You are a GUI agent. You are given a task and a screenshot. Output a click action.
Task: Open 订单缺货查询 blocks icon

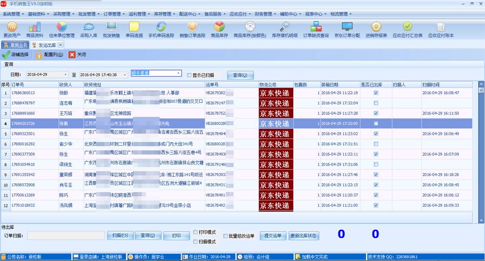click(316, 30)
